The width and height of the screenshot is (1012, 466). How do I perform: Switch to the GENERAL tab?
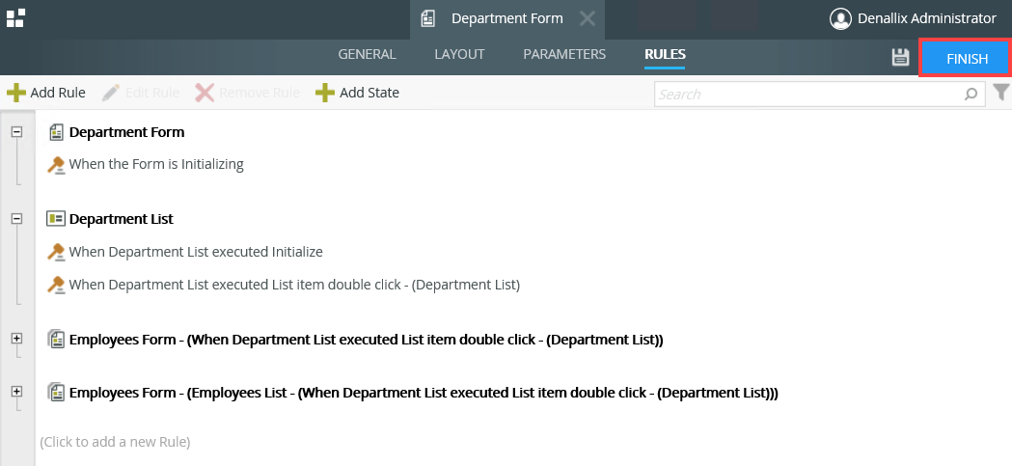tap(367, 54)
